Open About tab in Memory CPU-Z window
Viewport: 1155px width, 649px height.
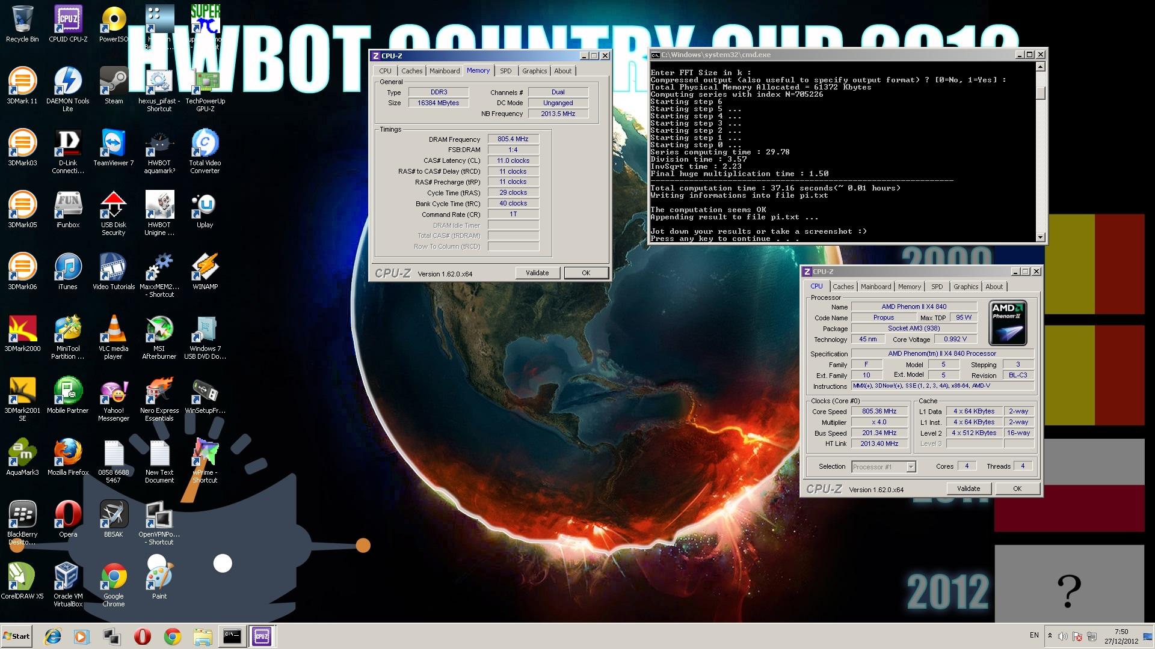(x=563, y=71)
